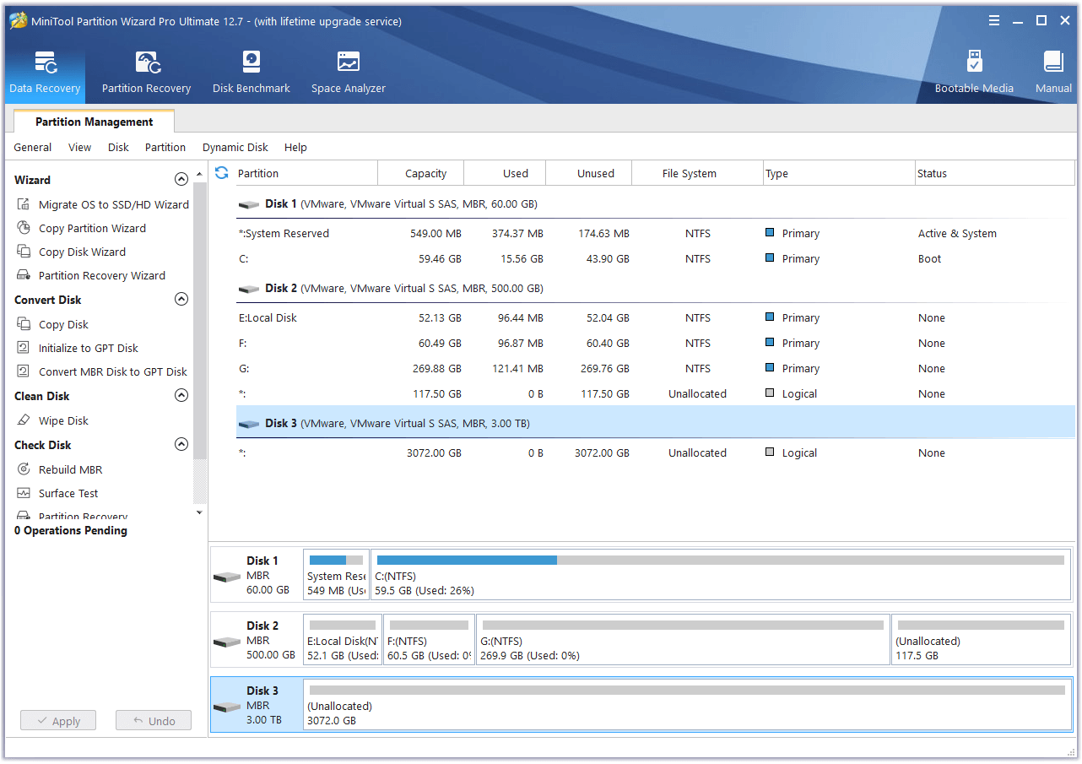Open Data Recovery tool

click(x=45, y=73)
